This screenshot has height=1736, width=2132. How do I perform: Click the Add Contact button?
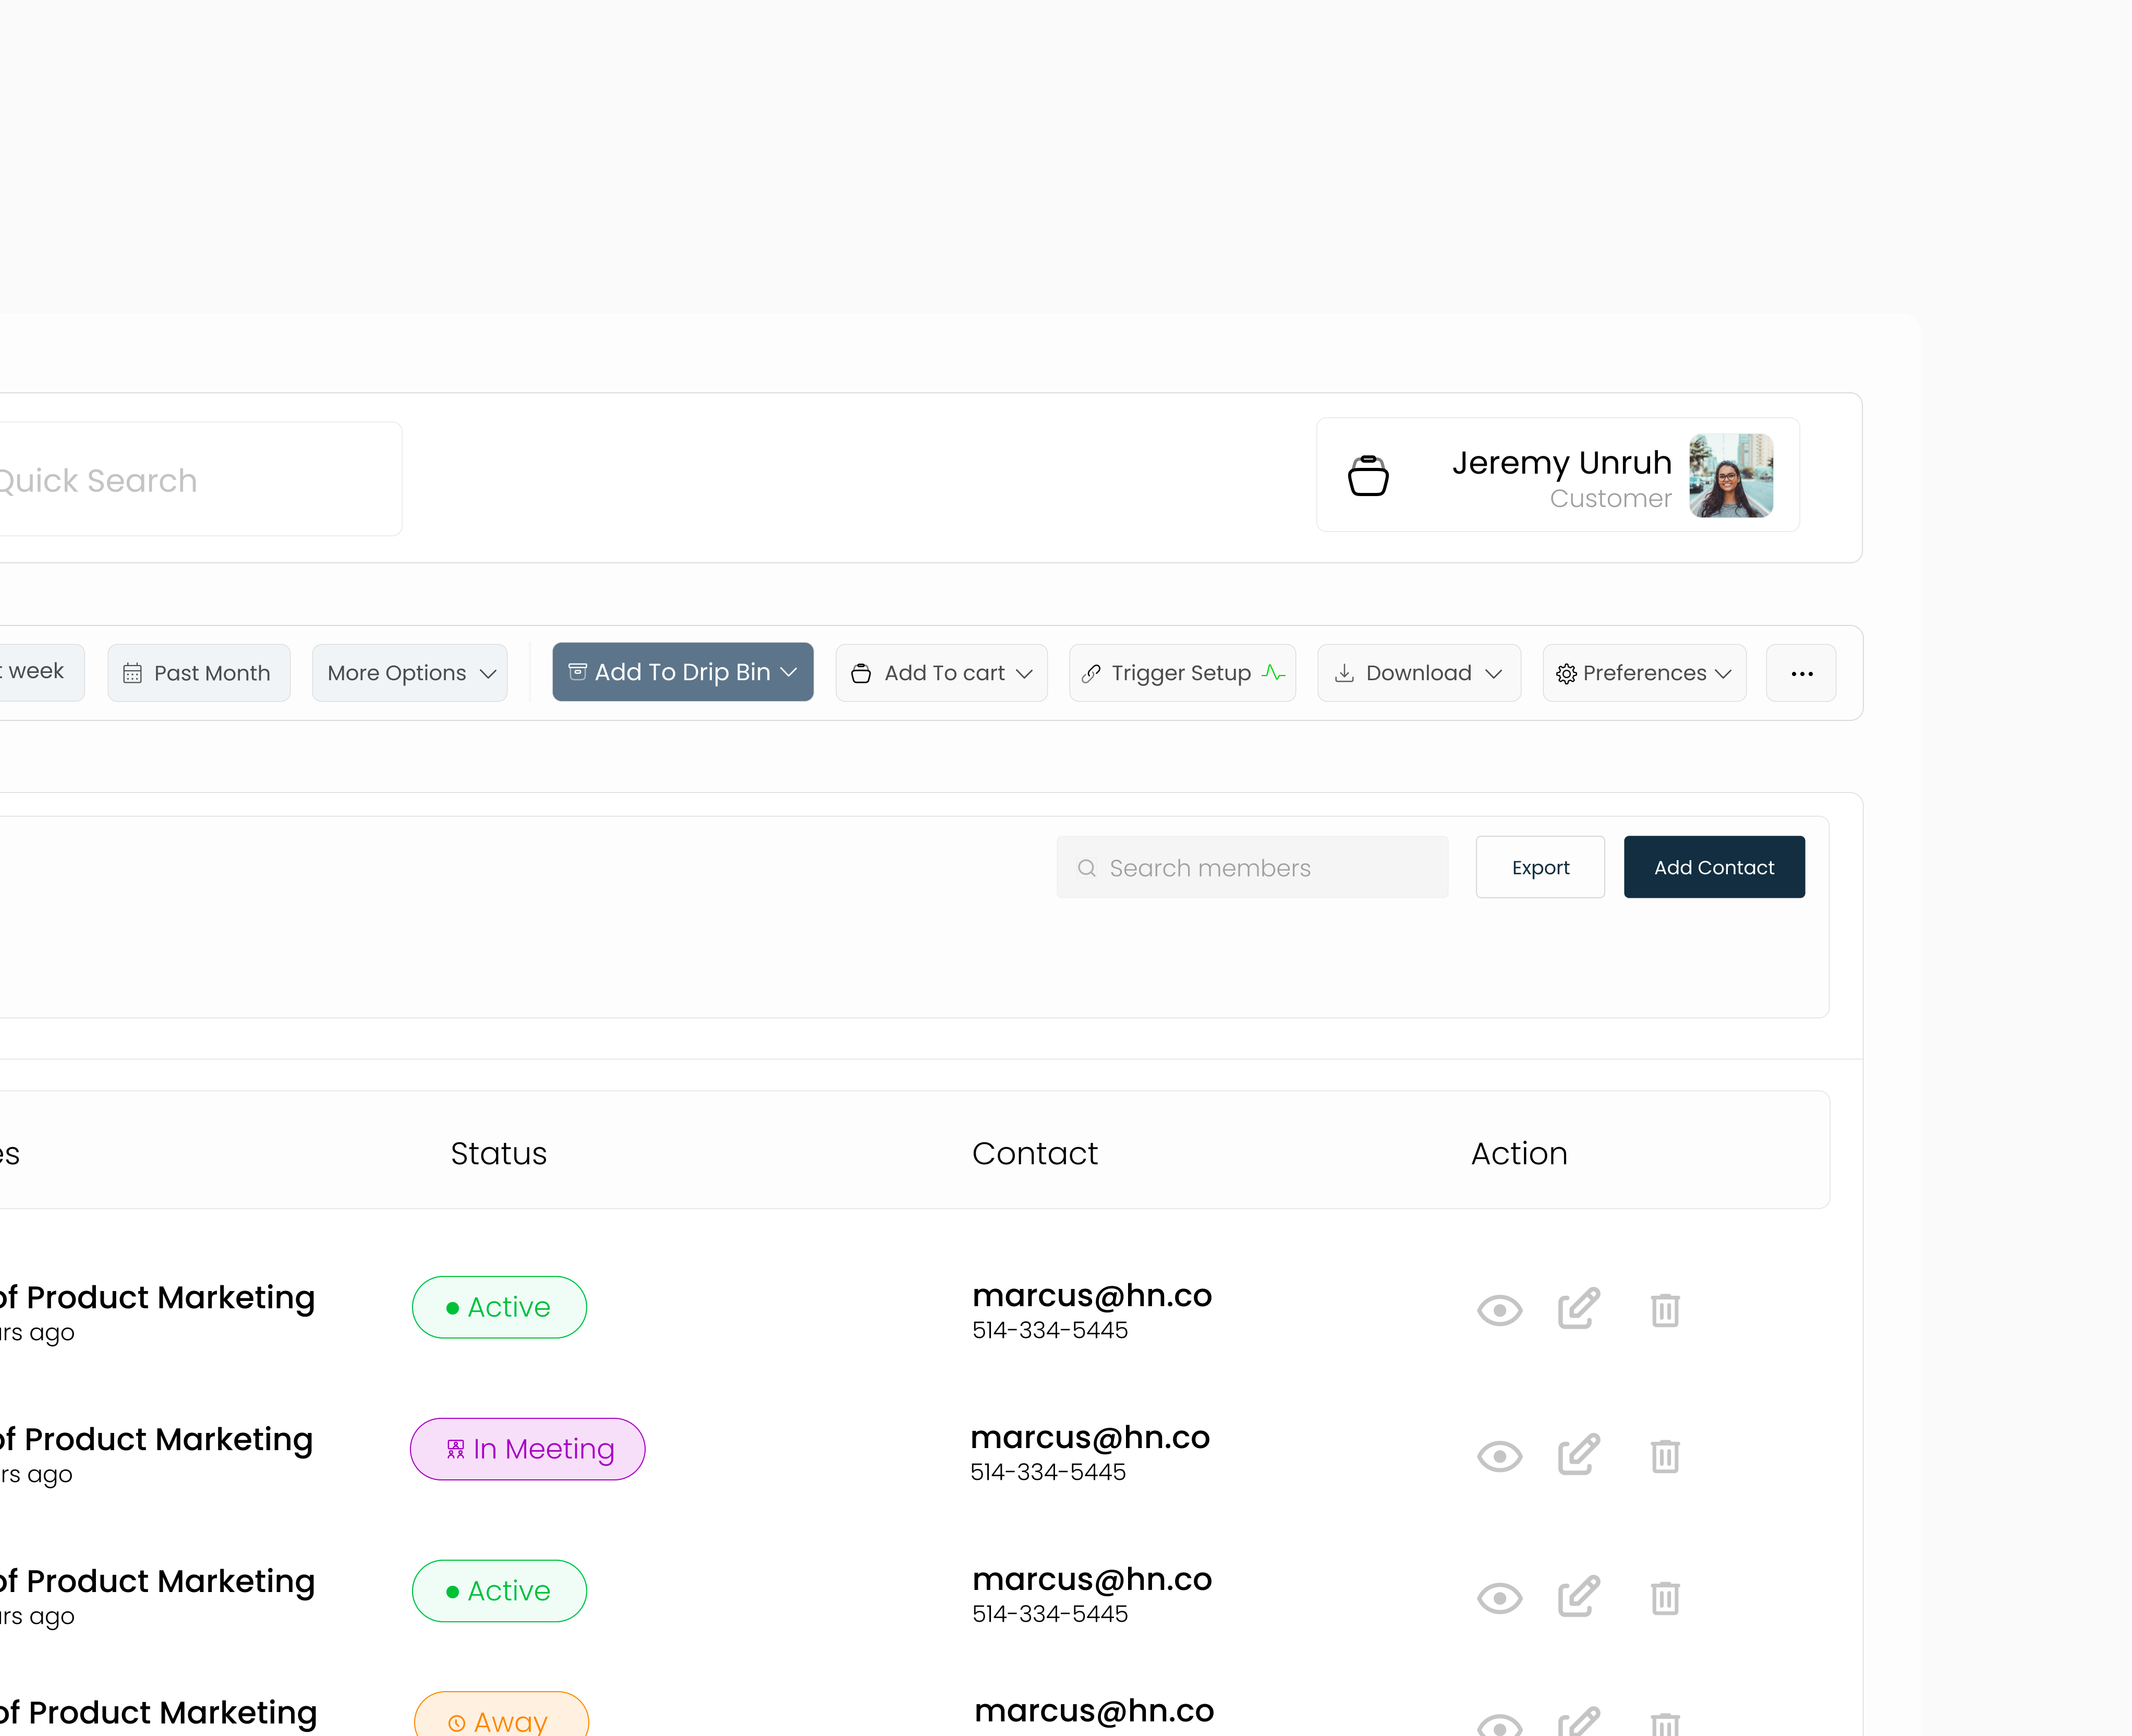click(x=1713, y=867)
